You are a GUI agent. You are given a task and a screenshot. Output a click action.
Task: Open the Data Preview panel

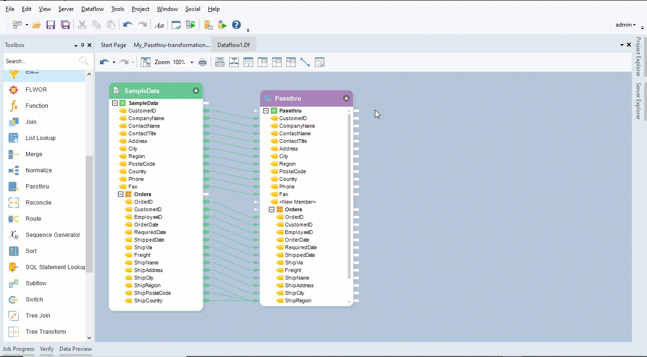75,349
